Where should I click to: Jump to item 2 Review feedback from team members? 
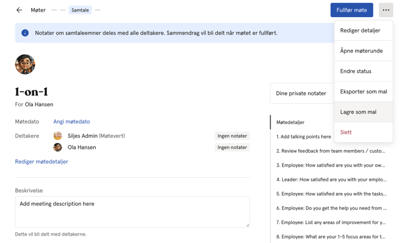331,151
